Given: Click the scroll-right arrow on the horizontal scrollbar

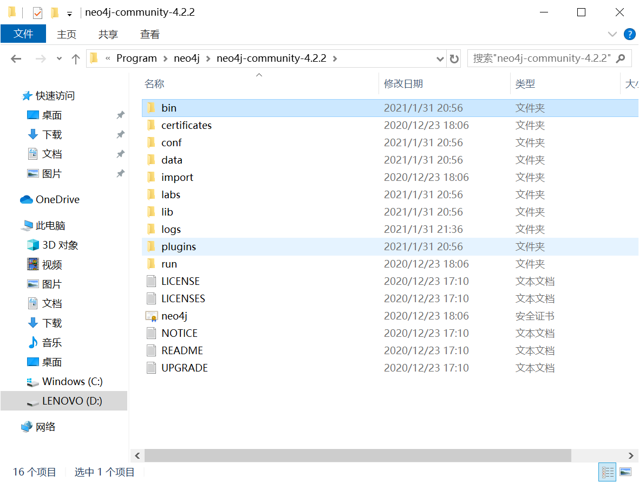Looking at the screenshot, I should pos(631,455).
